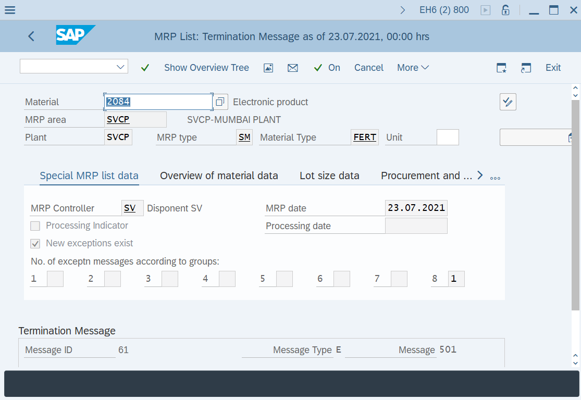Enable the Processing Indicator checkbox

pyautogui.click(x=34, y=226)
